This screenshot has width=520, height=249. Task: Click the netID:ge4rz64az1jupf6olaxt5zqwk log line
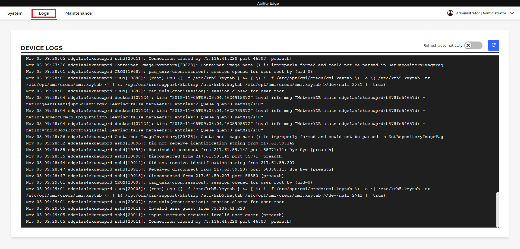coord(225,101)
